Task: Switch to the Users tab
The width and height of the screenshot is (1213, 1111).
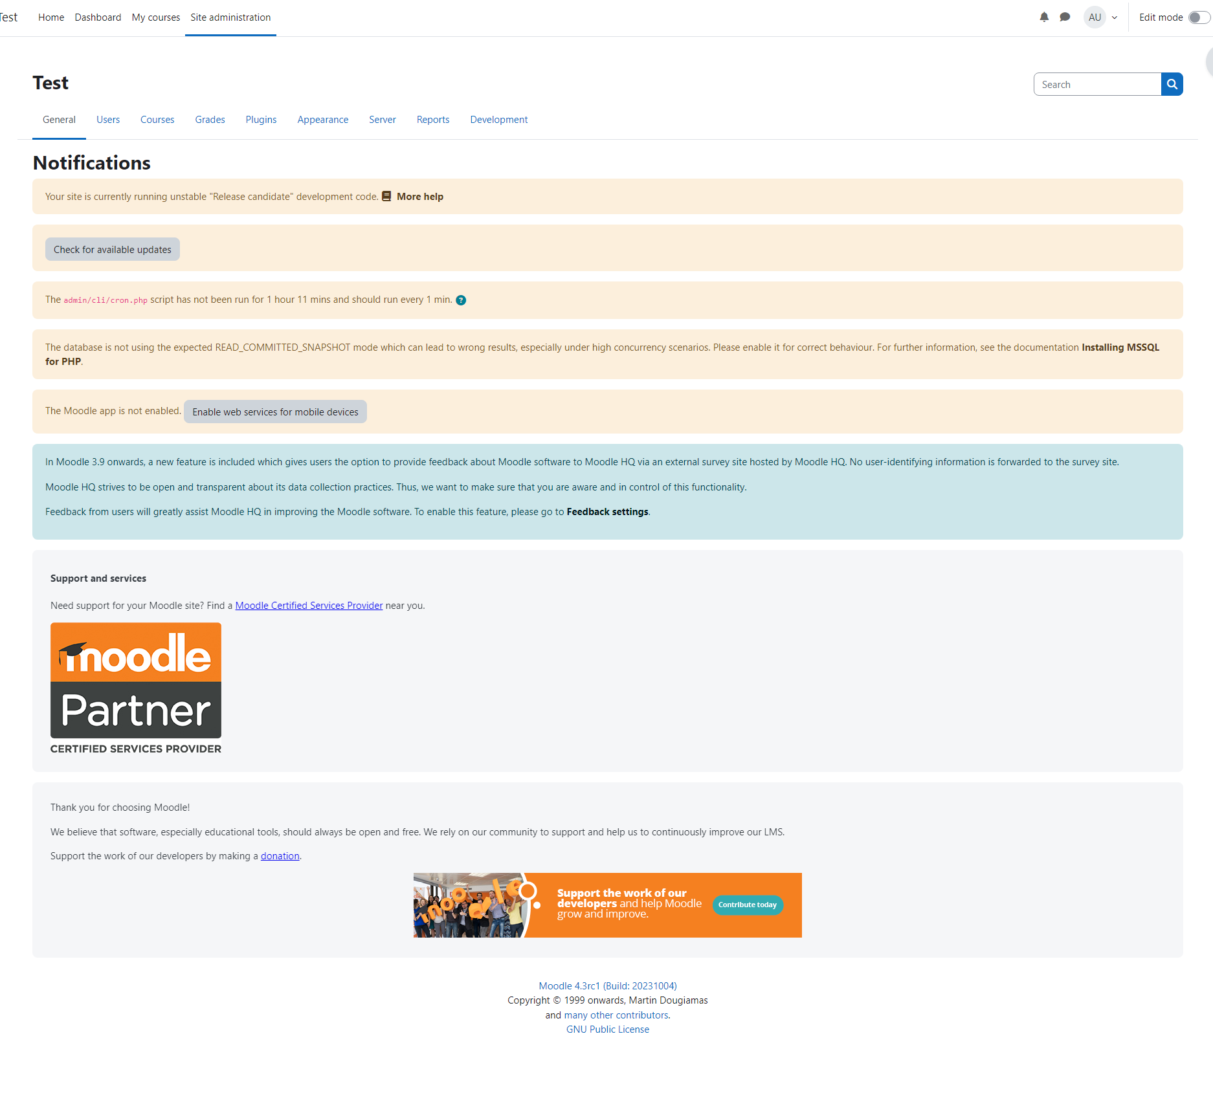Action: coord(108,120)
